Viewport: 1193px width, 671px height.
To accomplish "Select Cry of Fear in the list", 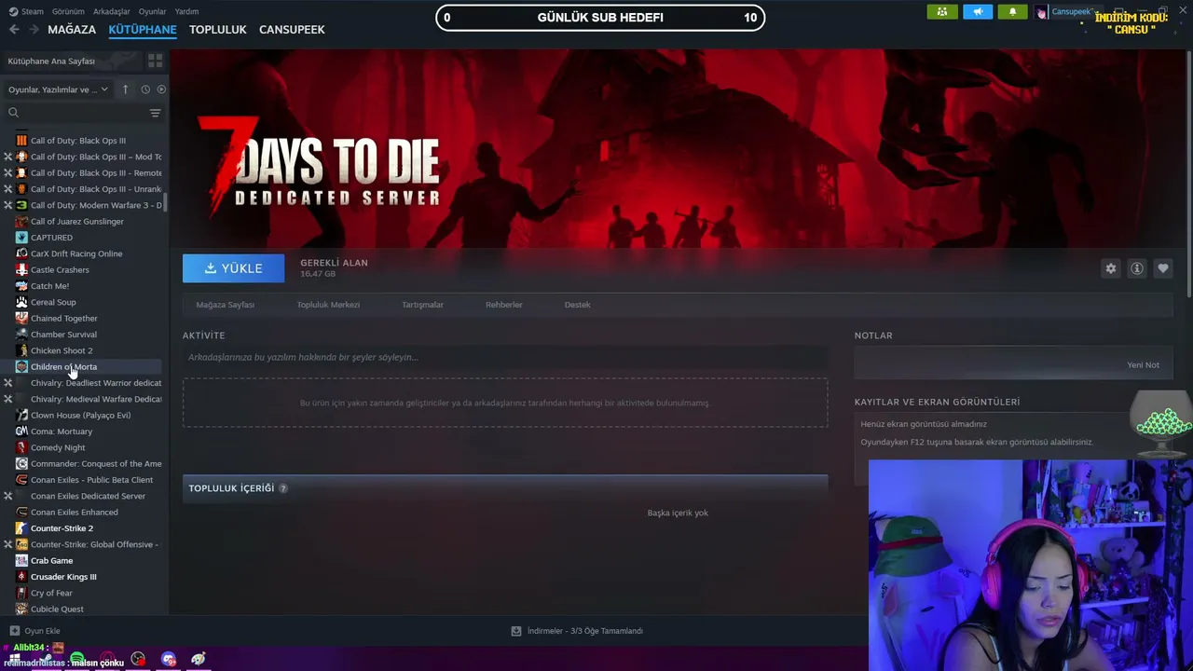I will (51, 593).
